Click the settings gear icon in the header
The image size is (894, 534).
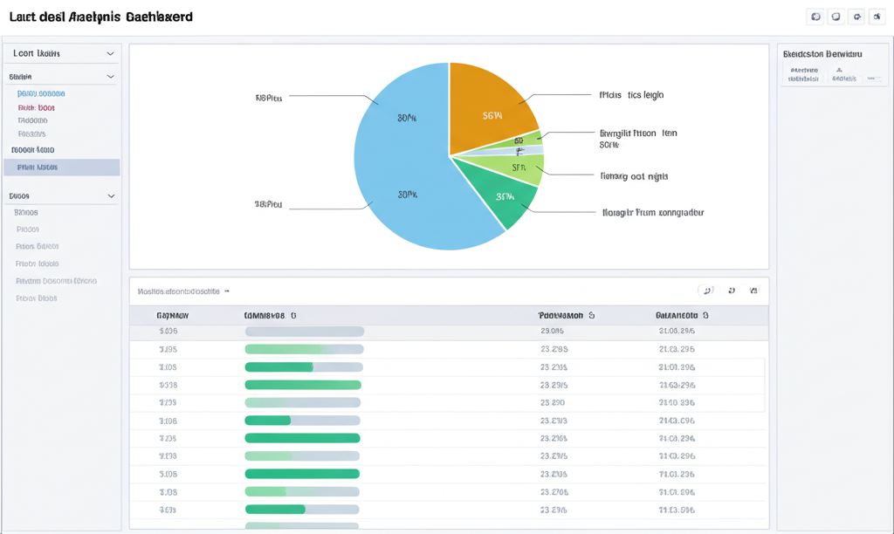click(x=856, y=16)
